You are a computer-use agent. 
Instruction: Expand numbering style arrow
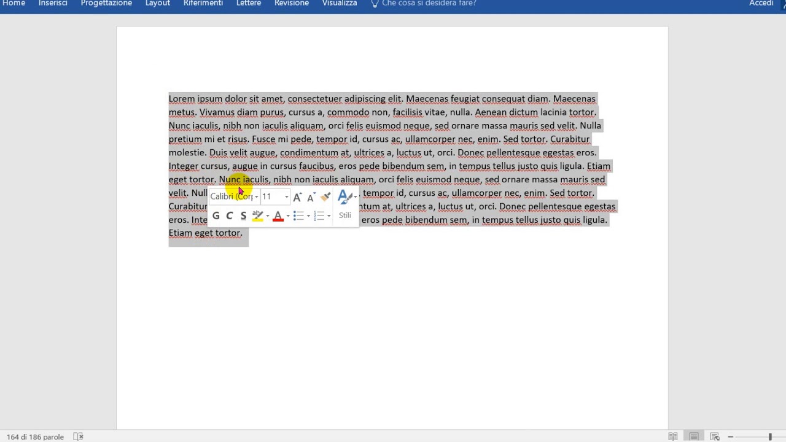329,215
